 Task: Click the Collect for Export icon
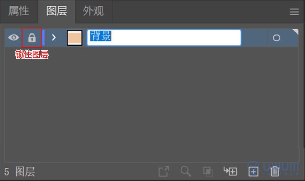click(x=164, y=171)
